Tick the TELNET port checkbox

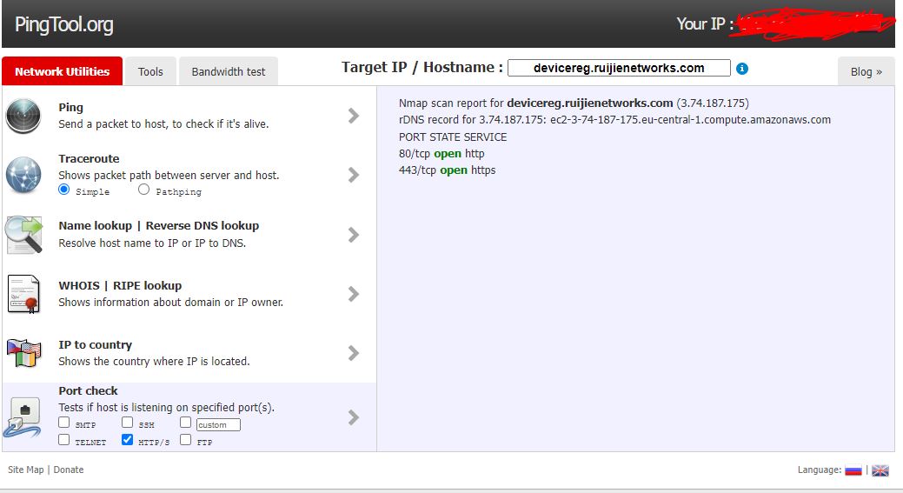tap(64, 440)
